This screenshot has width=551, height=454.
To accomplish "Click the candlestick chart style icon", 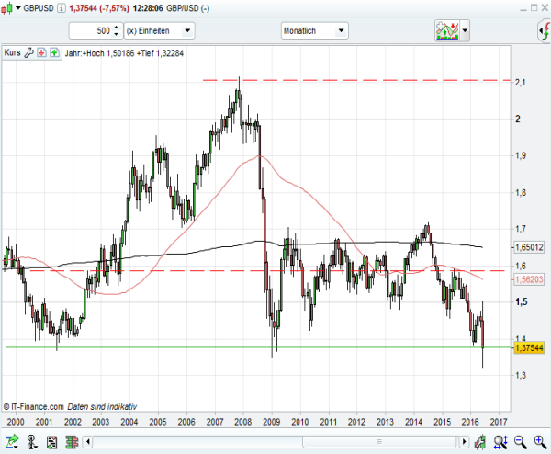I will 7,8.
